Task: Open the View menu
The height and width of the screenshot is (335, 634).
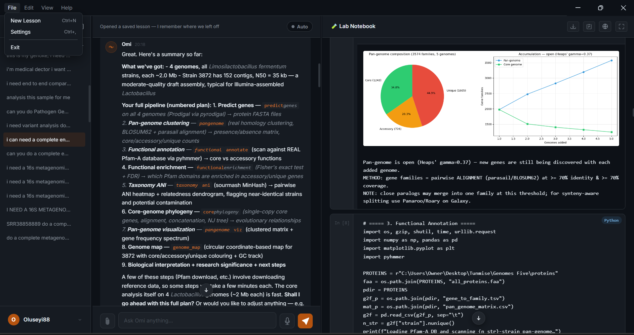Action: 47,8
